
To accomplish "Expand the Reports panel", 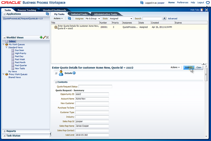I will 5,131.
